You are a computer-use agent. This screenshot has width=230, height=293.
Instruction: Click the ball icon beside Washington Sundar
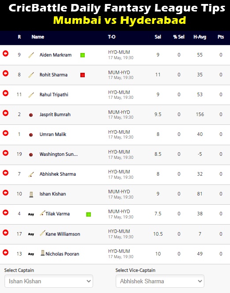click(x=31, y=155)
